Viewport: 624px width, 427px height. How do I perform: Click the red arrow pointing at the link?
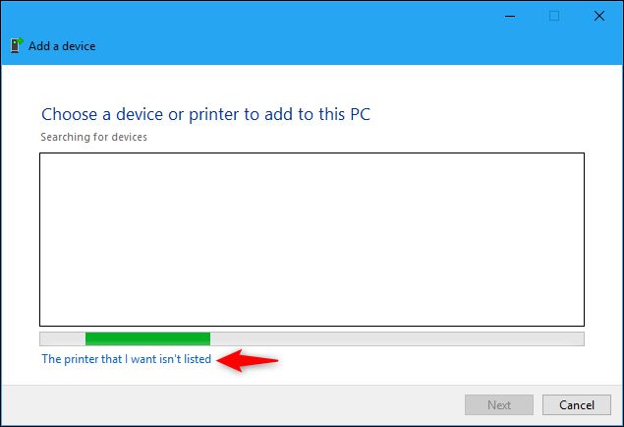[249, 360]
